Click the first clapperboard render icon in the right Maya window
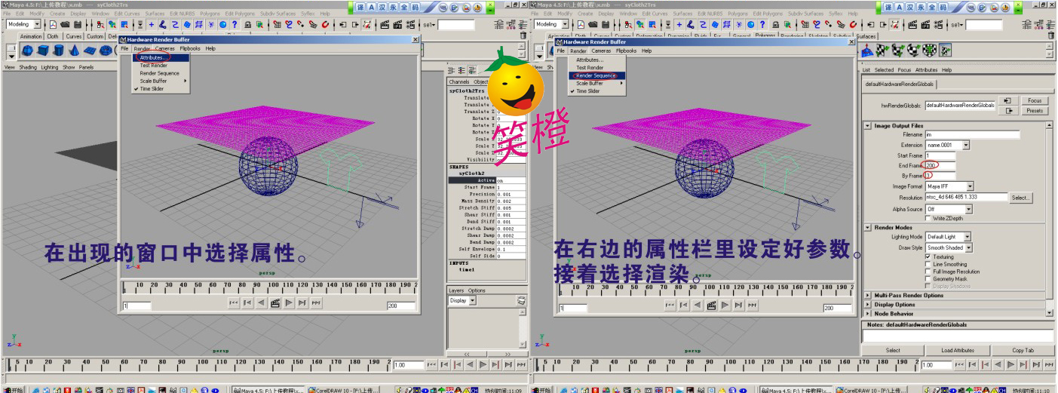 912,24
